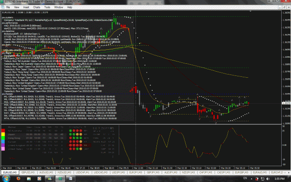291x182 pixels.
Task: Open the Insert menu
Action: point(26,7)
